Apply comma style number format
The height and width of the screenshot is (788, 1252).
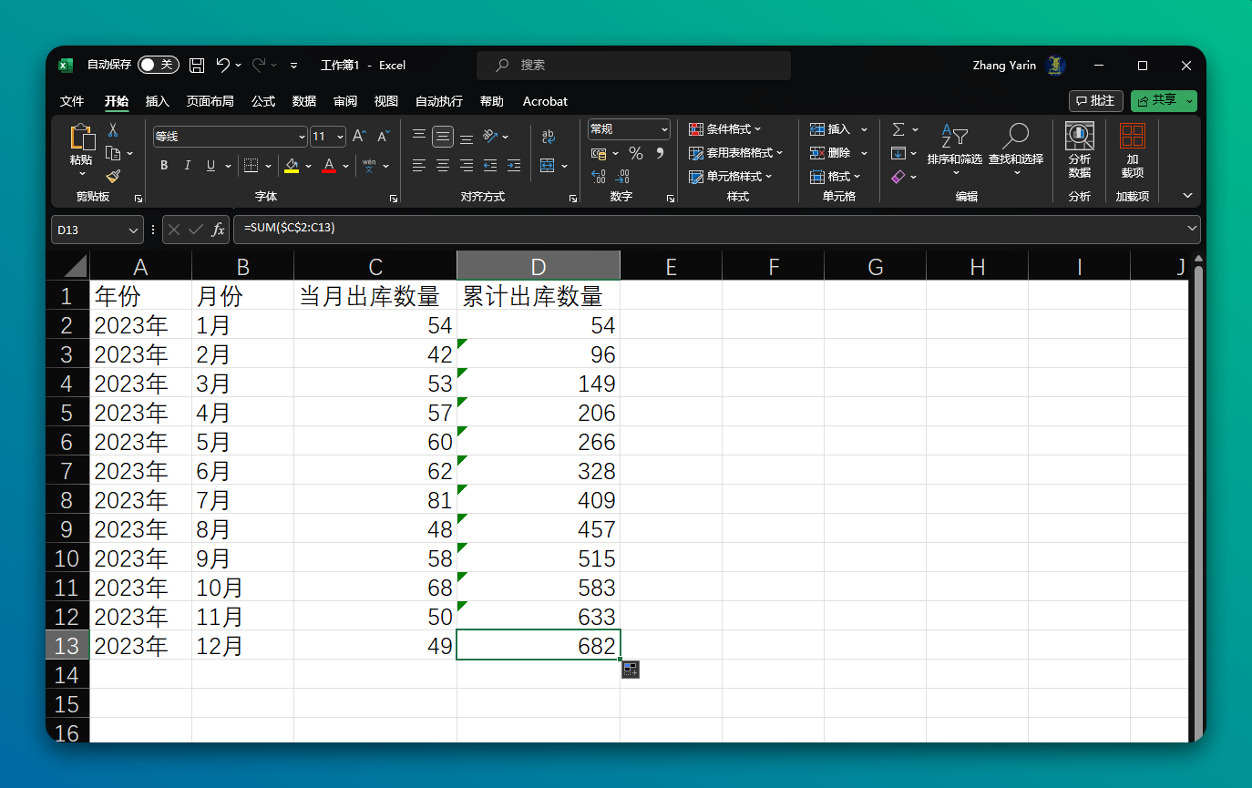click(x=660, y=153)
